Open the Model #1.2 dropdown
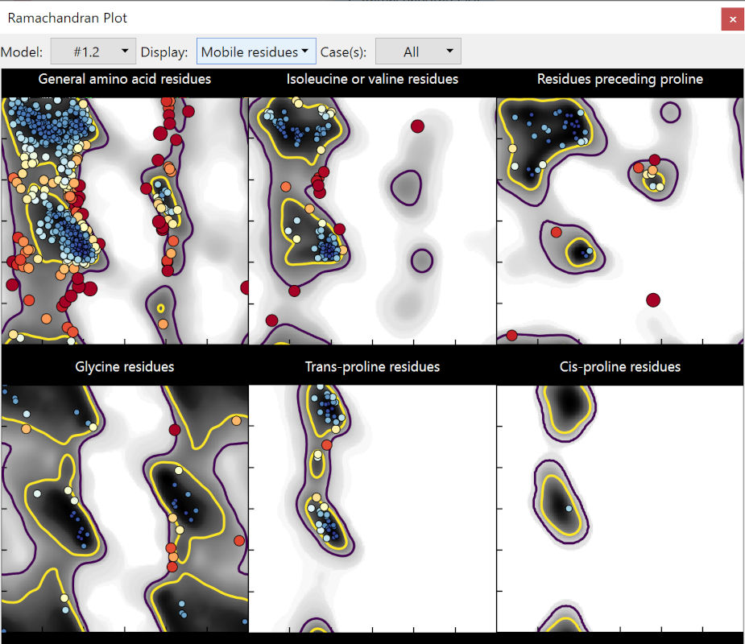Viewport: 745px width, 644px height. (x=93, y=52)
